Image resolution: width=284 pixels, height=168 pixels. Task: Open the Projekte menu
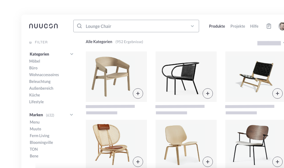[238, 26]
